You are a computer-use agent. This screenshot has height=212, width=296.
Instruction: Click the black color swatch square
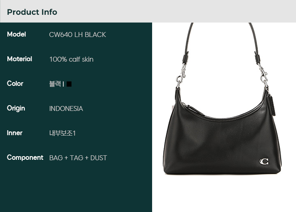tap(69, 84)
